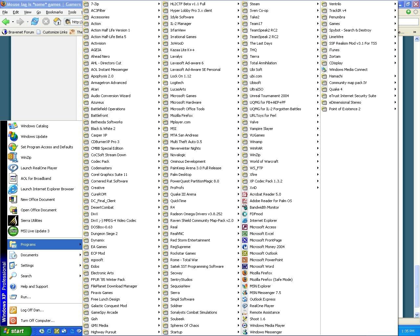This screenshot has height=336, width=420.
Task: Launch Windows Update shortcut
Action: click(45, 136)
